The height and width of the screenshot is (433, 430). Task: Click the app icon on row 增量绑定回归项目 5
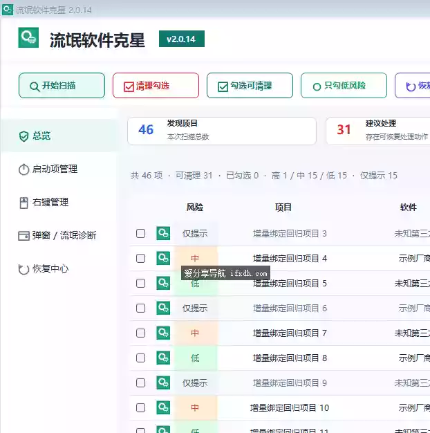pyautogui.click(x=163, y=283)
